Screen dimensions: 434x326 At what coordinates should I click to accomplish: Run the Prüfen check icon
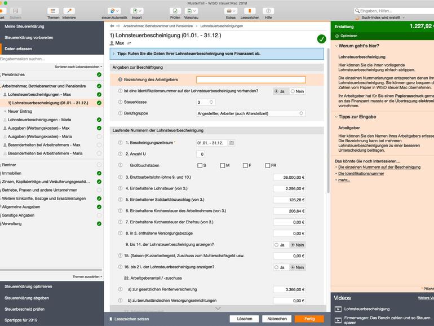pyautogui.click(x=175, y=11)
